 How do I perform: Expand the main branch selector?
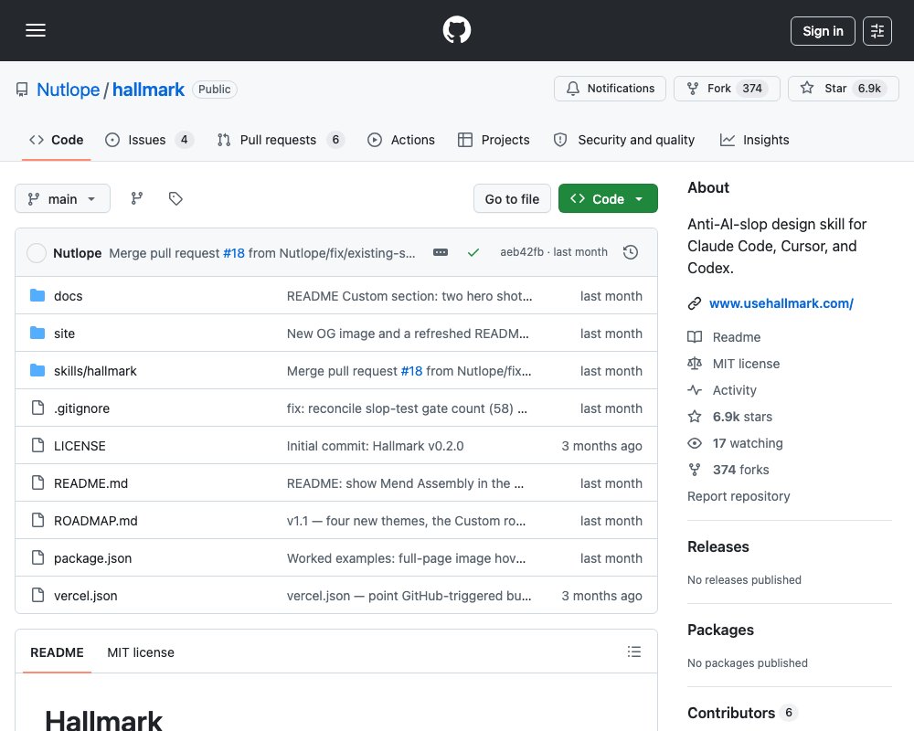tap(62, 199)
